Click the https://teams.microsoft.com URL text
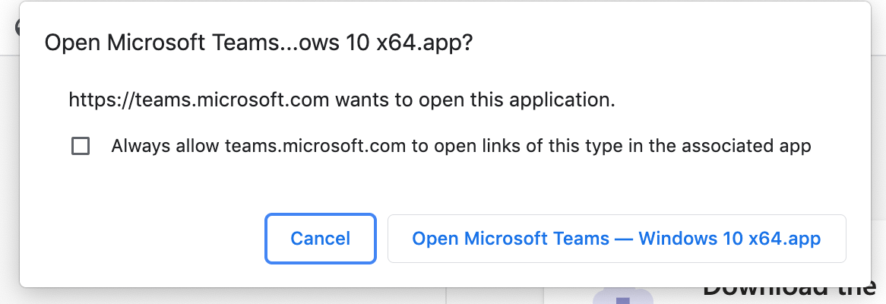Screen dimensions: 886x304 pos(199,100)
